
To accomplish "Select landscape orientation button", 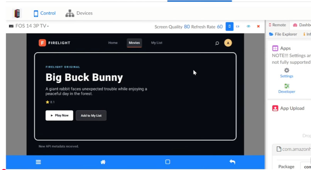I will pos(238,26).
